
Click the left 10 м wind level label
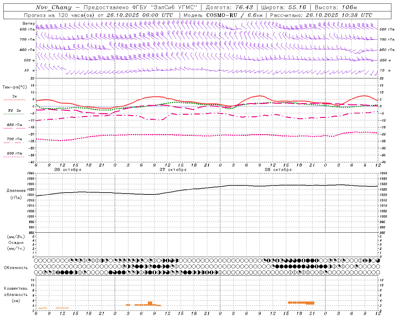tap(30, 71)
